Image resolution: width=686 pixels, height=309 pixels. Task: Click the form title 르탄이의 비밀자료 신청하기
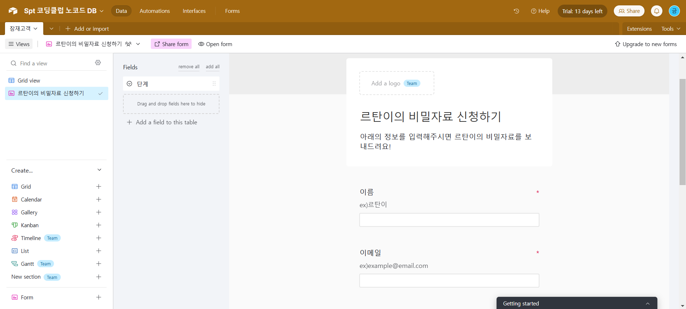[x=430, y=116]
